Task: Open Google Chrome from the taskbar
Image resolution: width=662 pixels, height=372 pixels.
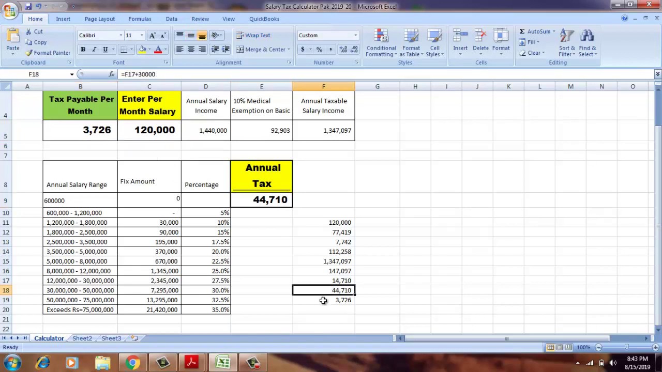Action: coord(132,363)
